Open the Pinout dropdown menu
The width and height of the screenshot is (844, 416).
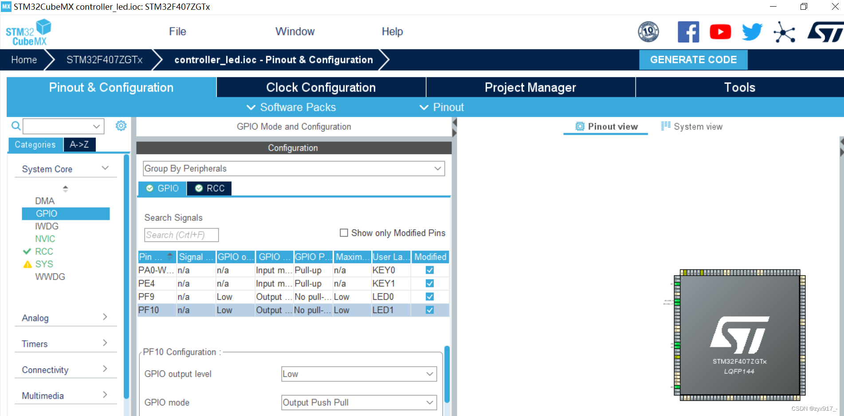442,107
